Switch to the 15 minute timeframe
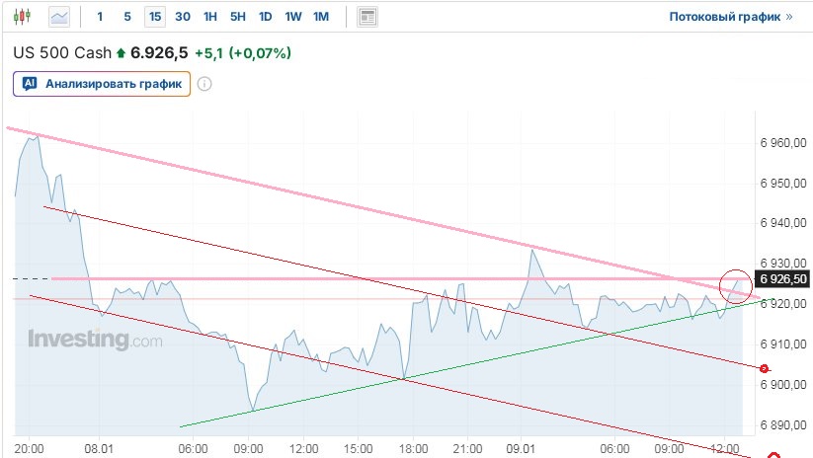This screenshot has width=813, height=458. pos(154,17)
